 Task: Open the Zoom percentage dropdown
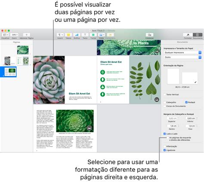[14, 35]
